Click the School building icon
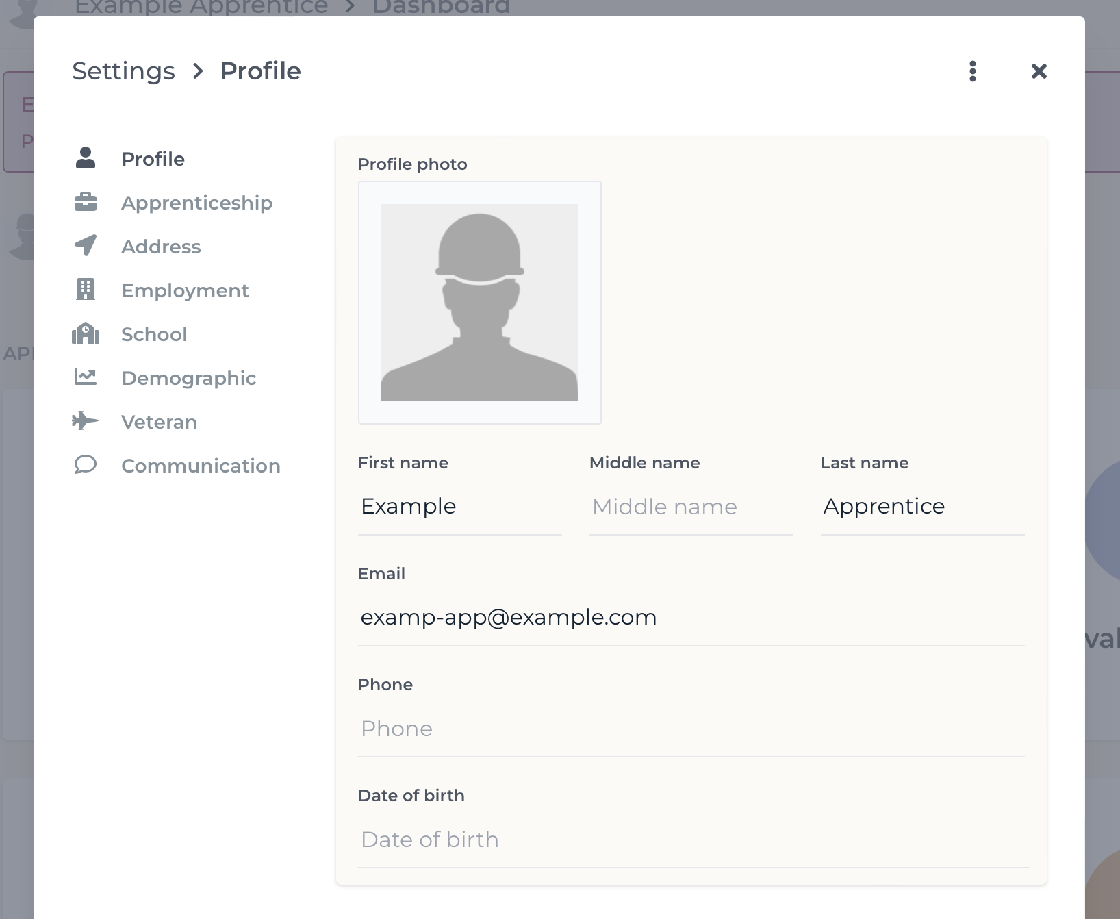Viewport: 1120px width, 919px height. click(x=86, y=333)
